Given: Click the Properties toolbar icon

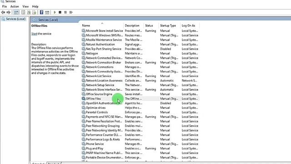Looking at the screenshot, I should click(23, 12).
